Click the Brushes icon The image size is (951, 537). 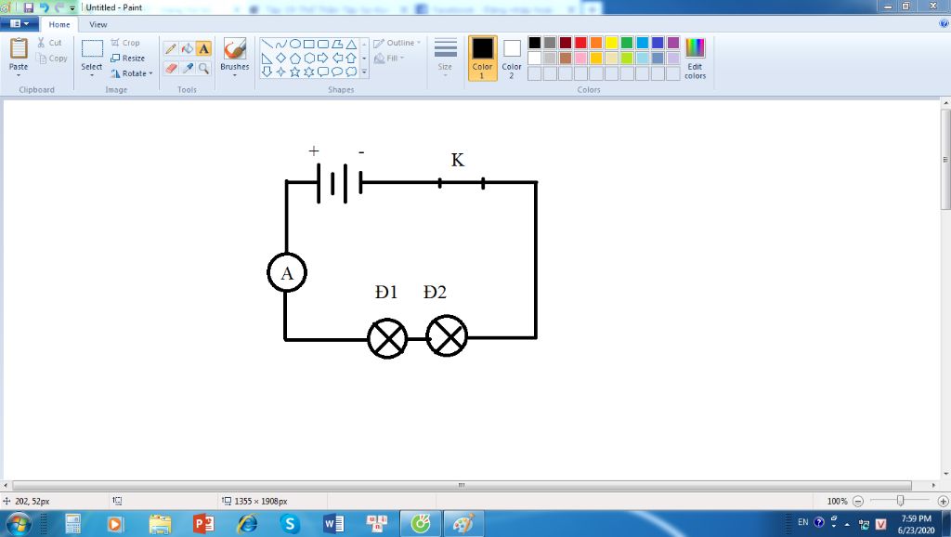(235, 48)
